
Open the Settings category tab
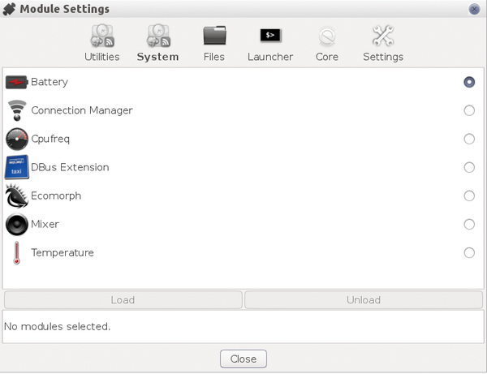pos(383,44)
